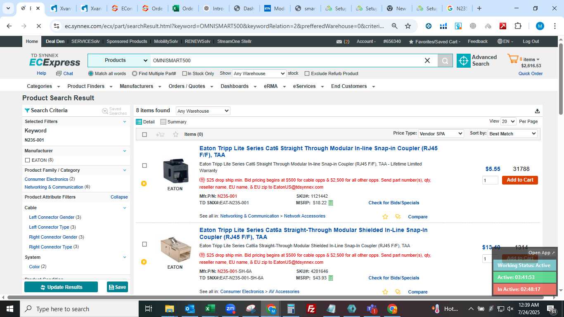Open Calculator from the taskbar
The image size is (564, 317).
pos(291,309)
